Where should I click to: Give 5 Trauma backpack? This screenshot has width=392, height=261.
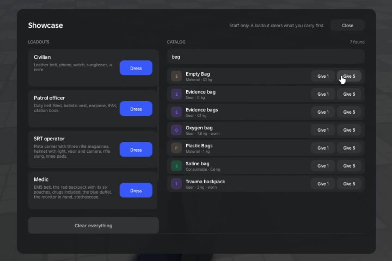[349, 184]
